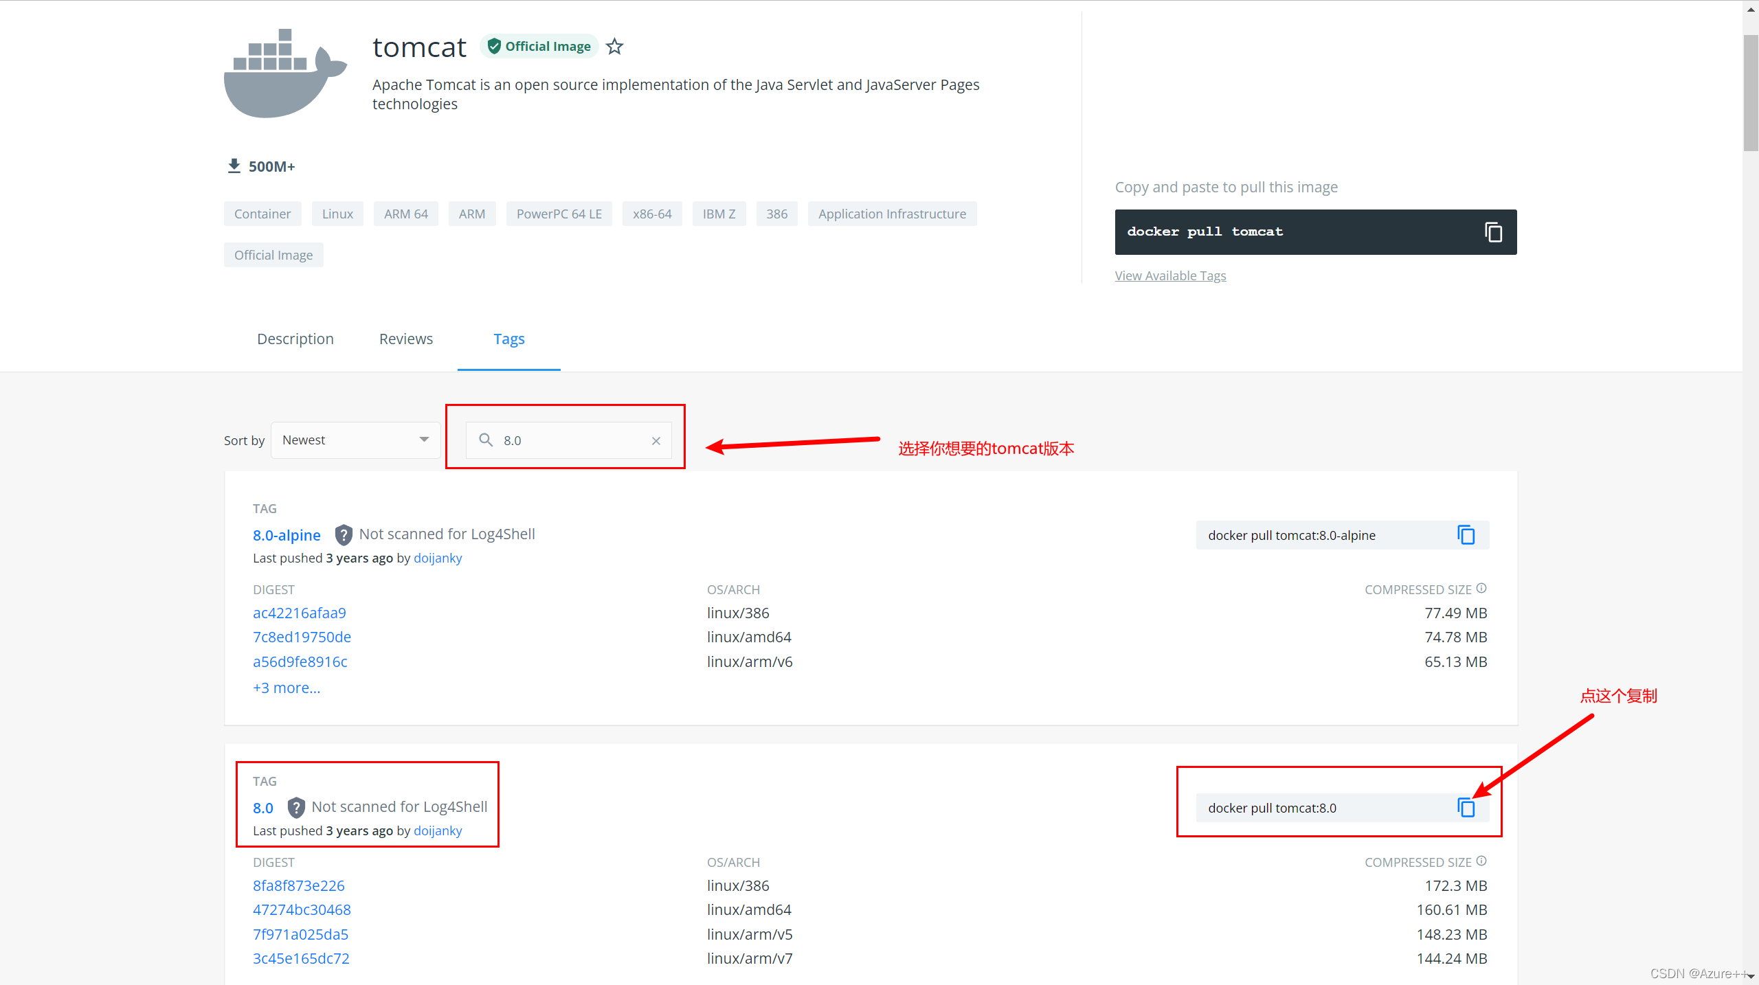Click the docker pull tomcat:8.0-alpine text box
This screenshot has width=1759, height=985.
click(1343, 535)
